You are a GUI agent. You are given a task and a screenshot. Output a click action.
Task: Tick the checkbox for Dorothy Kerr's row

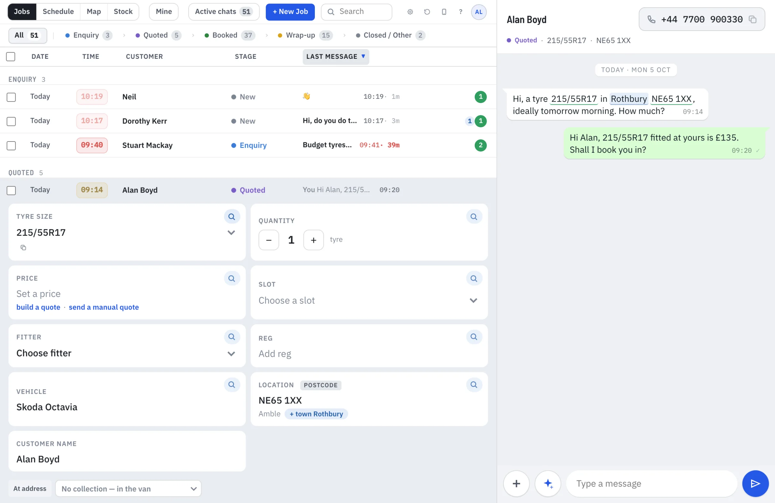tap(11, 121)
